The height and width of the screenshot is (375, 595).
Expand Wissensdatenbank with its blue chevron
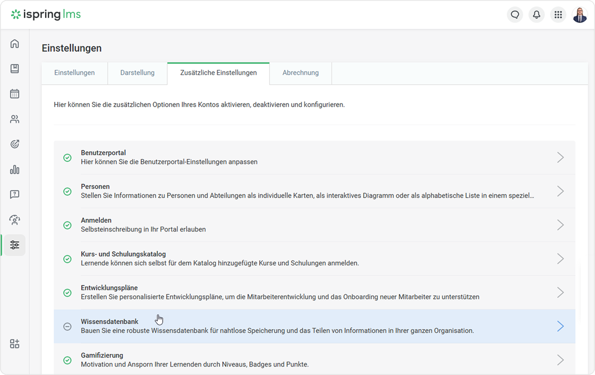[560, 326]
